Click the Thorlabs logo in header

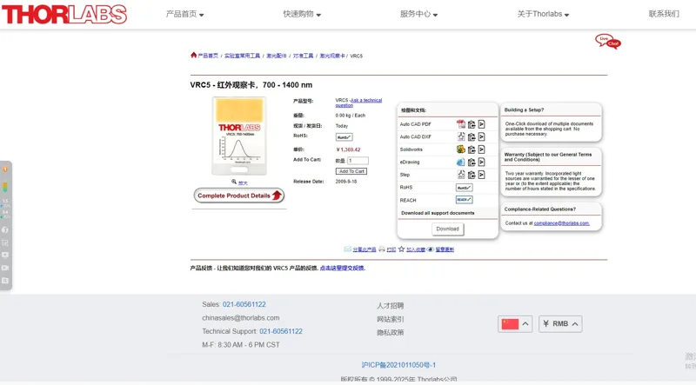tap(64, 14)
